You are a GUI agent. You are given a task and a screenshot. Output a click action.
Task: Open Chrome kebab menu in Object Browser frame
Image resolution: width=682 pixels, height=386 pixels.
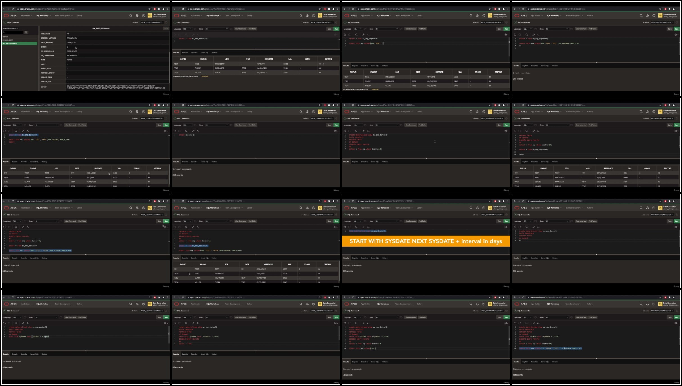(x=167, y=9)
